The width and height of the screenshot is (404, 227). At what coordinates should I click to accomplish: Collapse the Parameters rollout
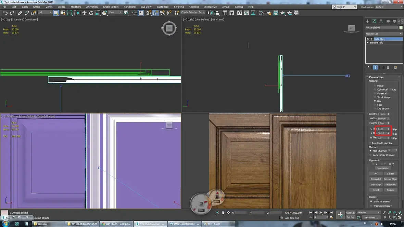[376, 77]
